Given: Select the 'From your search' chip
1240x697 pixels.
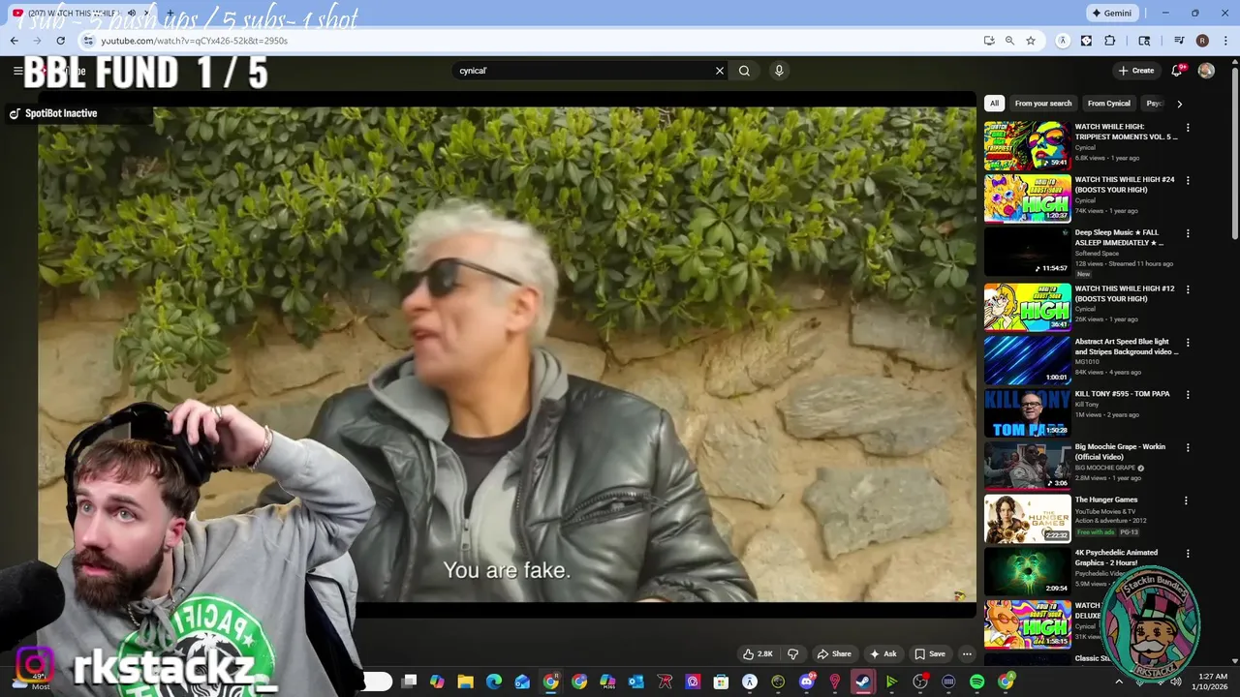Looking at the screenshot, I should pos(1043,104).
